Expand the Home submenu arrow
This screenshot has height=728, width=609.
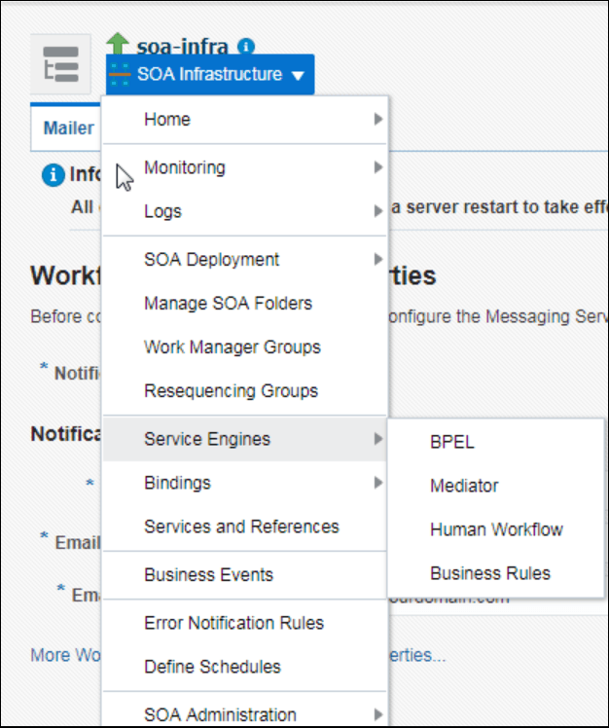coord(378,120)
